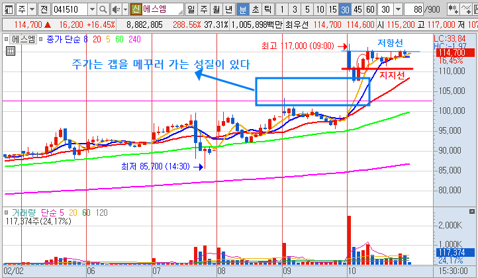Image resolution: width=478 pixels, height=278 pixels.
Task: Select the 분 minute period button
Action: pyautogui.click(x=243, y=9)
